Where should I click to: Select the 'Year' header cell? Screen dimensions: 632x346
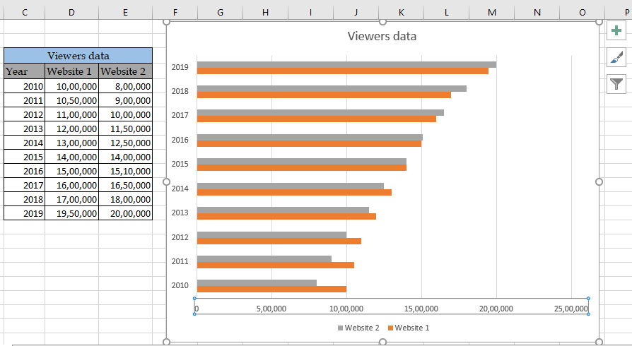[x=24, y=71]
